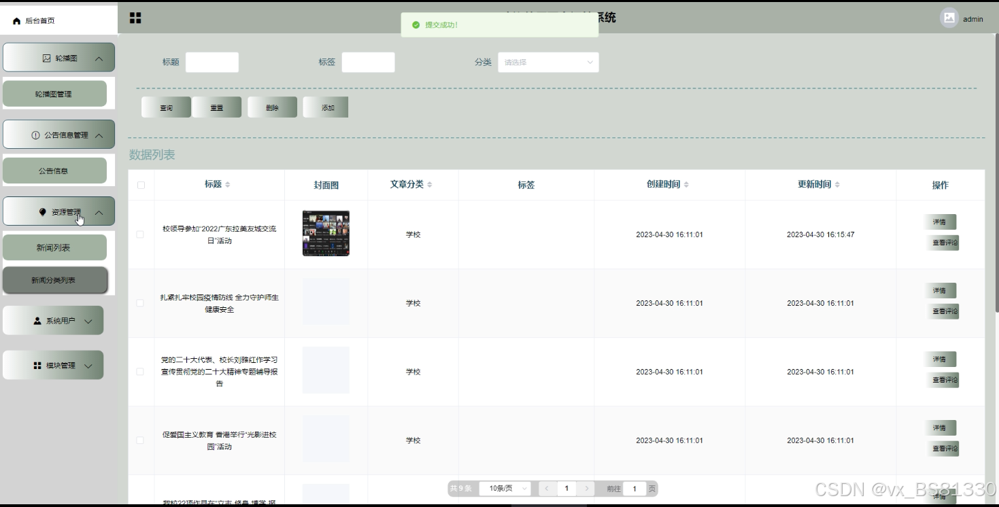Open 查看评论 for 扎紧扎牢校园疫情防线 article
The width and height of the screenshot is (999, 507).
[943, 311]
